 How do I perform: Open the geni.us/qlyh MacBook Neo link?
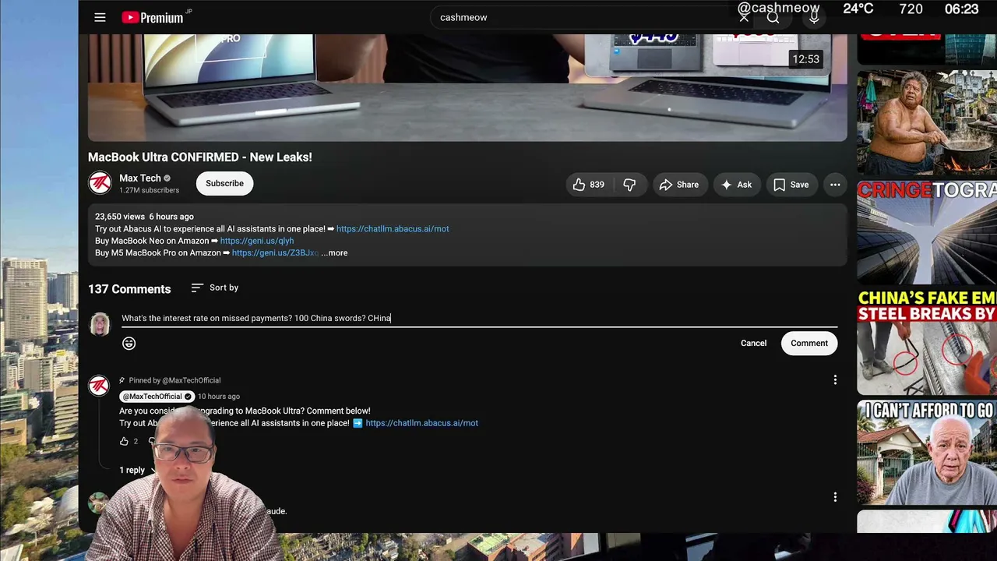[x=257, y=241]
